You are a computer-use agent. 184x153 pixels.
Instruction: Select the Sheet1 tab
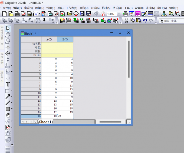tap(45, 122)
